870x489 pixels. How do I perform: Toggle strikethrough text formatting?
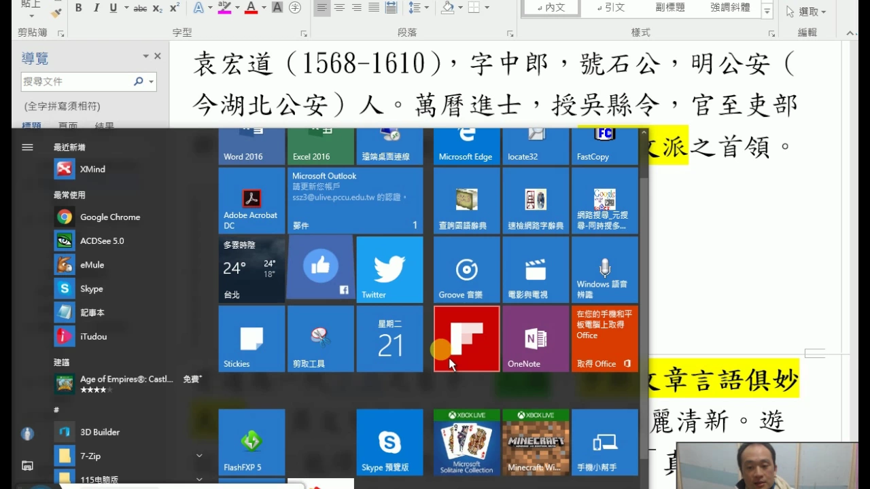click(x=141, y=8)
